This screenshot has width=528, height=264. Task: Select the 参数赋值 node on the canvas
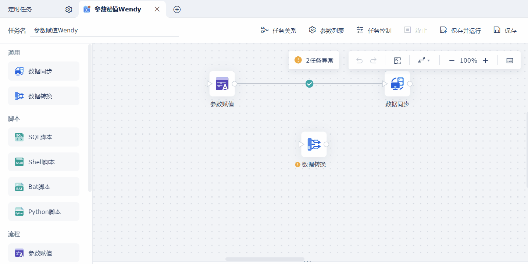tap(222, 84)
